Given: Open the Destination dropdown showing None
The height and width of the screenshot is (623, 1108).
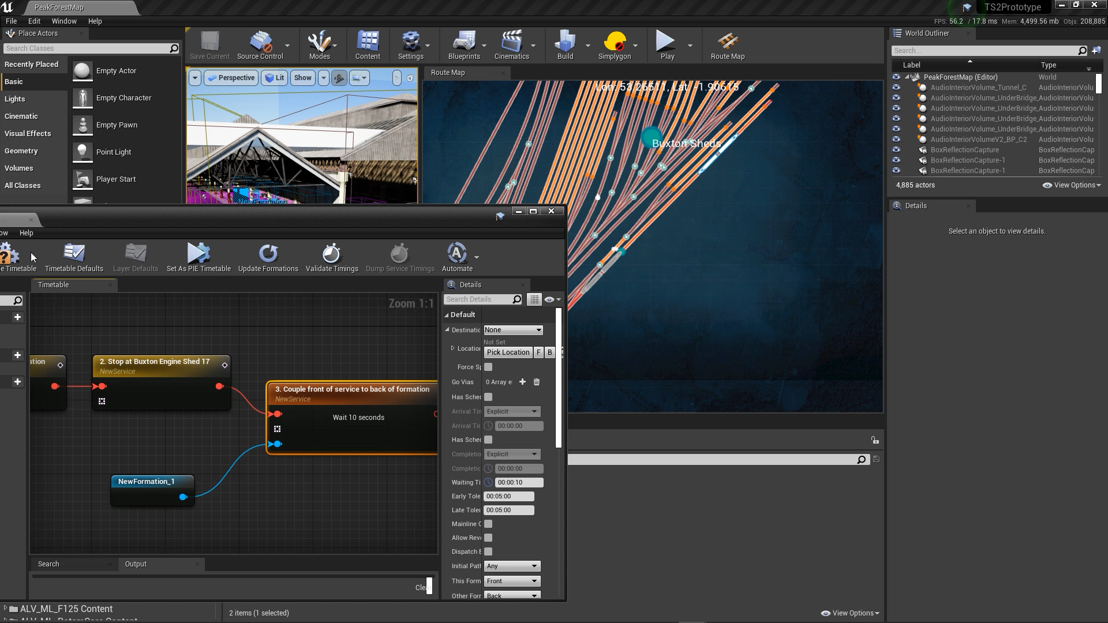Looking at the screenshot, I should click(512, 329).
